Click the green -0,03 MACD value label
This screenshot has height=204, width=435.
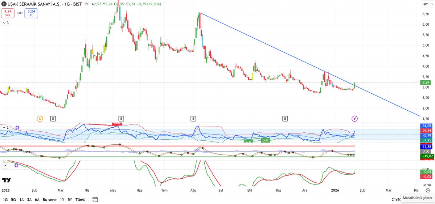427,172
